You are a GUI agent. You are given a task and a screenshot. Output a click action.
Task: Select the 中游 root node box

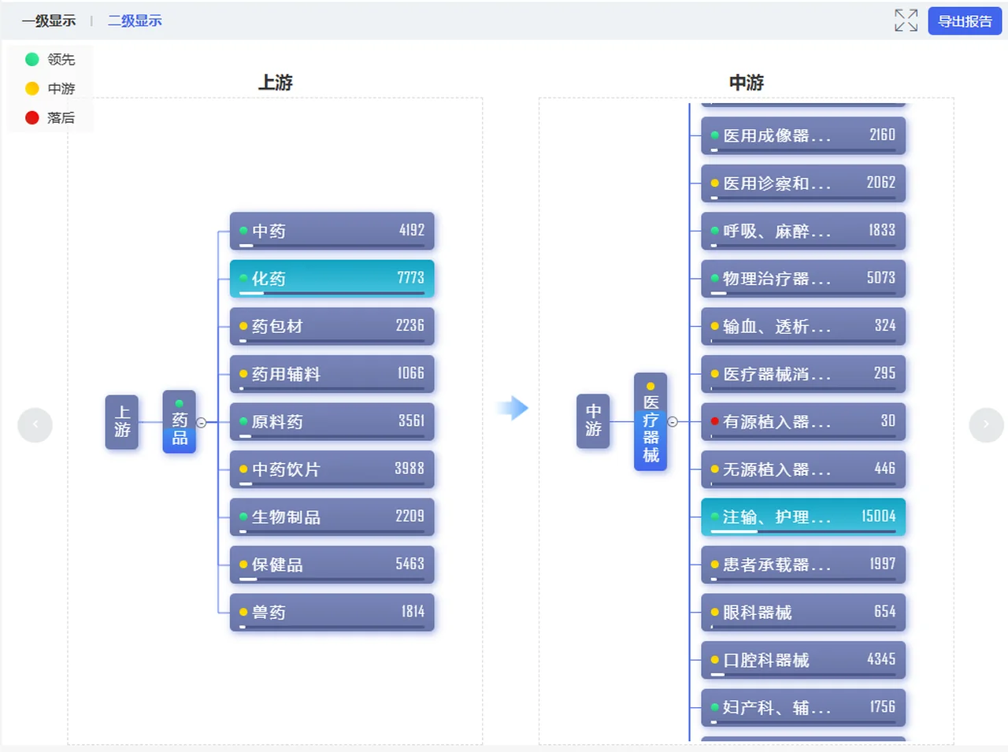coord(593,421)
